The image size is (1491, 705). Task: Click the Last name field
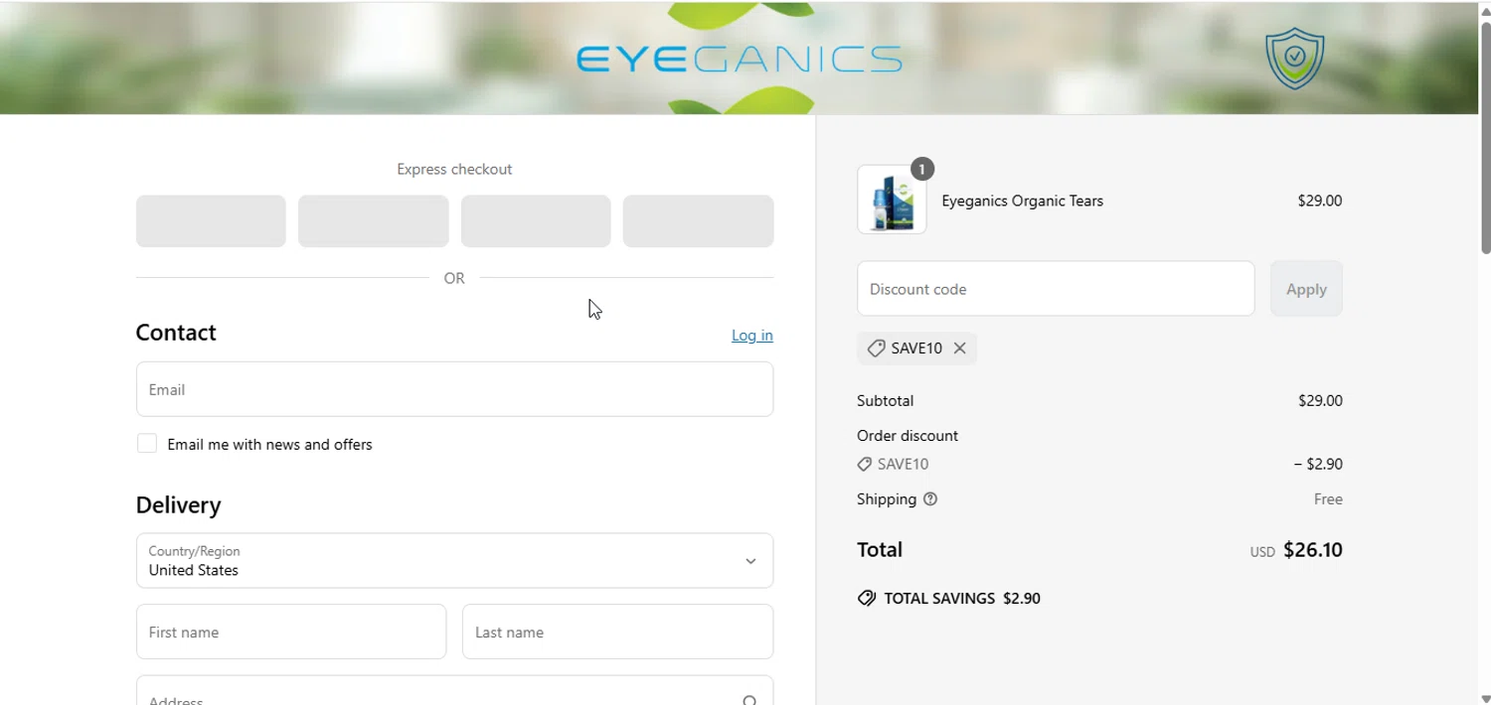(x=617, y=632)
